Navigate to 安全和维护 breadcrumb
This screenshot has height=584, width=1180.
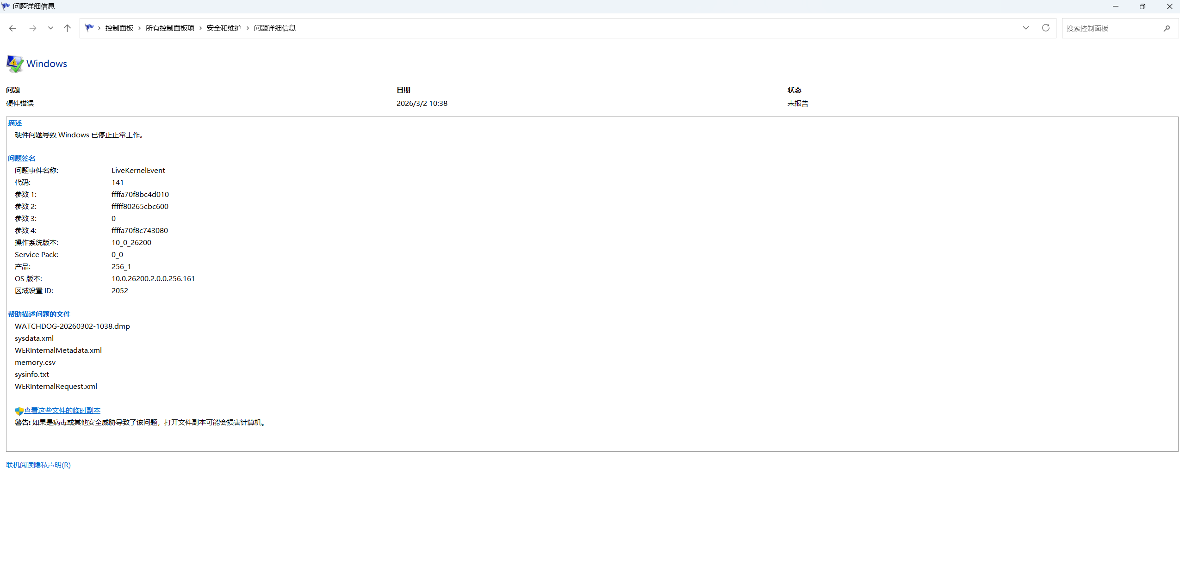[224, 28]
